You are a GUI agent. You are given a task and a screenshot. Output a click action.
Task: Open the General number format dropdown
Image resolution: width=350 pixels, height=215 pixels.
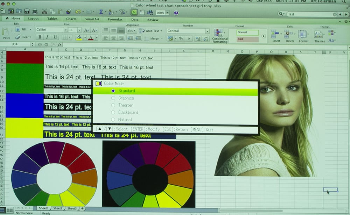click(x=207, y=31)
